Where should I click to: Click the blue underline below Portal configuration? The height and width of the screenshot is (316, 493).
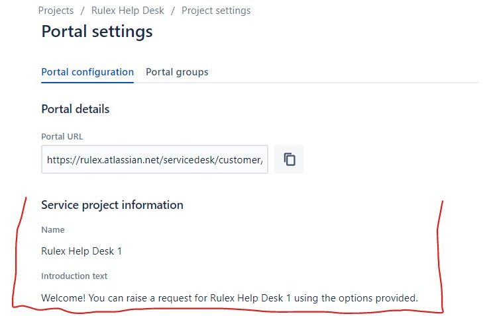click(x=87, y=83)
